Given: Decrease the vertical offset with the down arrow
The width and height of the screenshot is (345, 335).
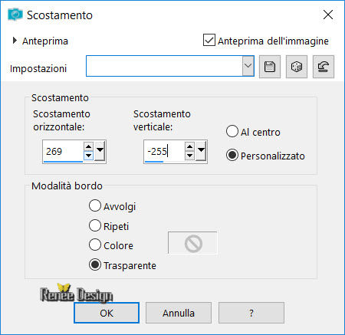Looking at the screenshot, I should point(189,155).
